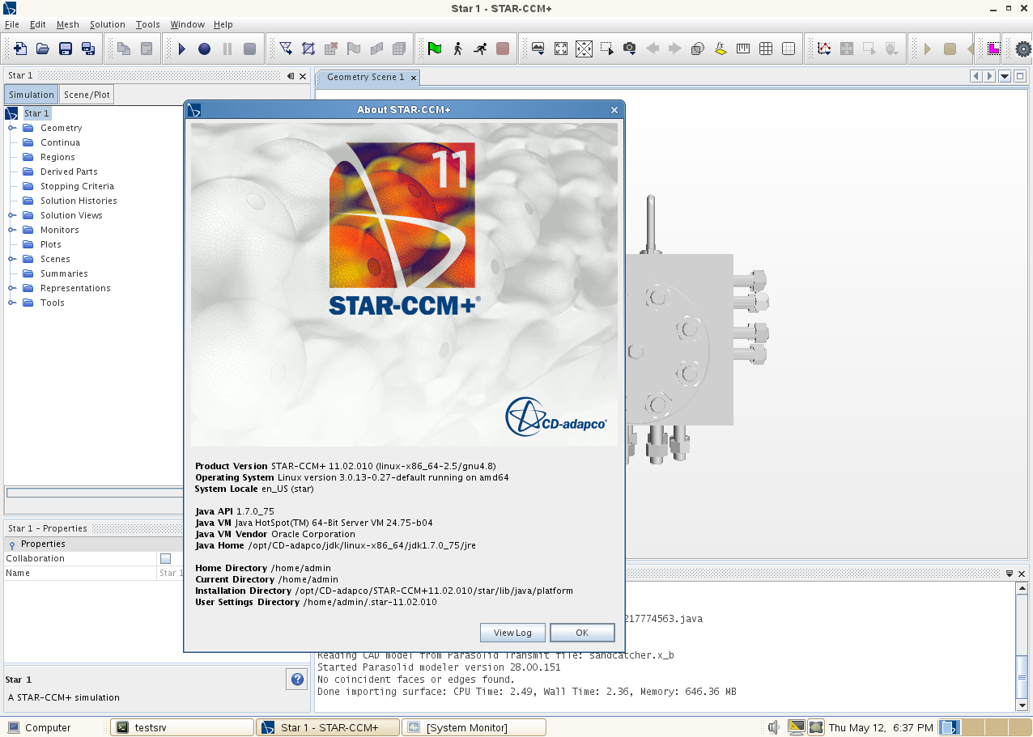1033x737 pixels.
Task: Switch to the Scene/Plot tab
Action: [x=87, y=95]
